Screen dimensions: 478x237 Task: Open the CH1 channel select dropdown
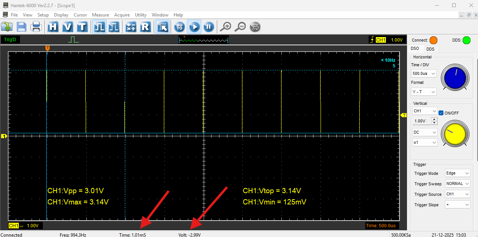pyautogui.click(x=425, y=111)
